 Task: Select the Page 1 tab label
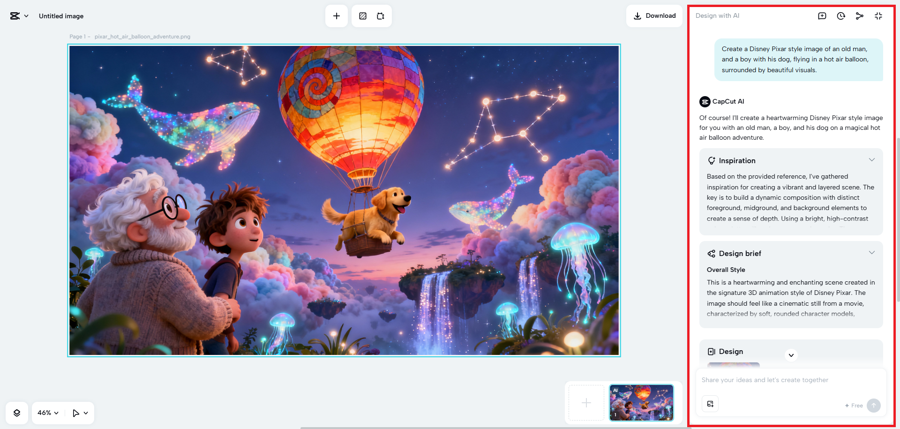click(x=78, y=36)
